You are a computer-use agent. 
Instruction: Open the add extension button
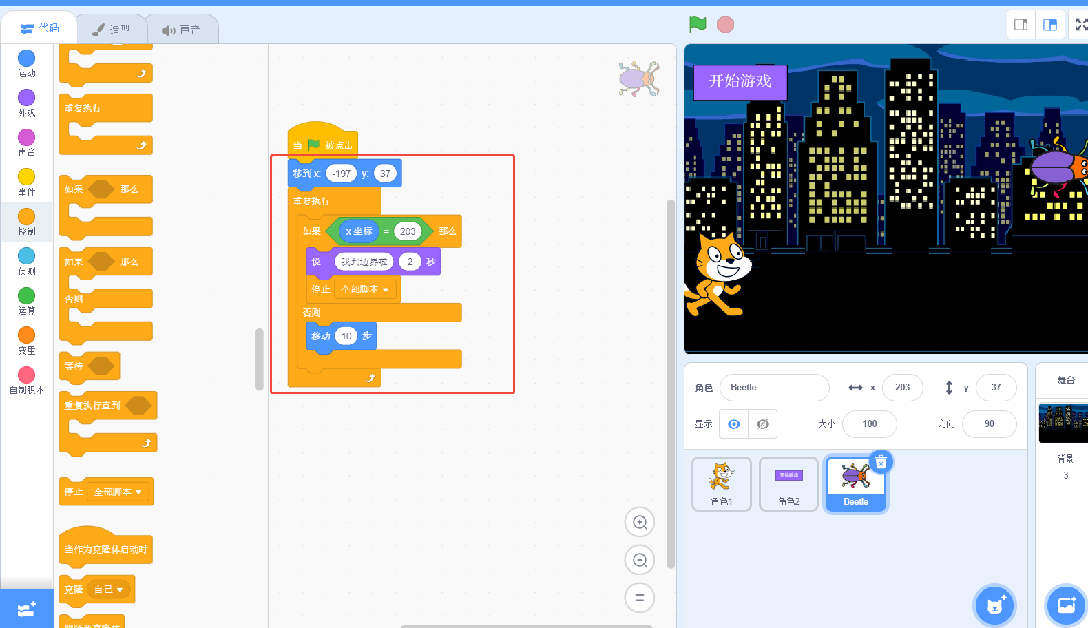coord(27,609)
